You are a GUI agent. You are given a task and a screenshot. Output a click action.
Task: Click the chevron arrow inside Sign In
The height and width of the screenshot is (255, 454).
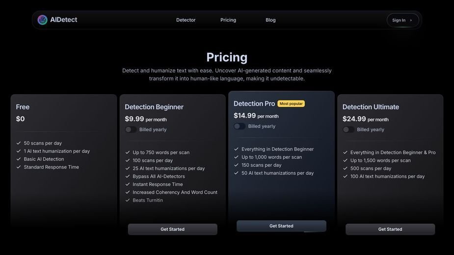click(411, 20)
